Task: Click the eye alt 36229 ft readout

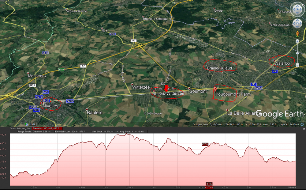Action: 290,124
